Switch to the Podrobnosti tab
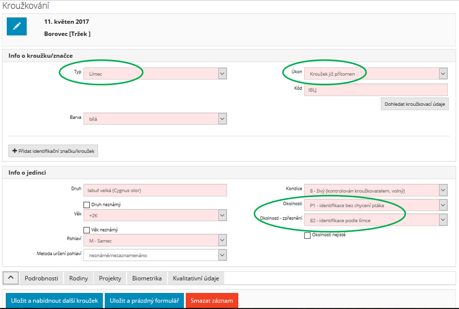This screenshot has width=459, height=309. coord(41,278)
